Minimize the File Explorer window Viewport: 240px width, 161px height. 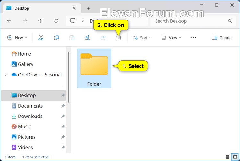202,5
